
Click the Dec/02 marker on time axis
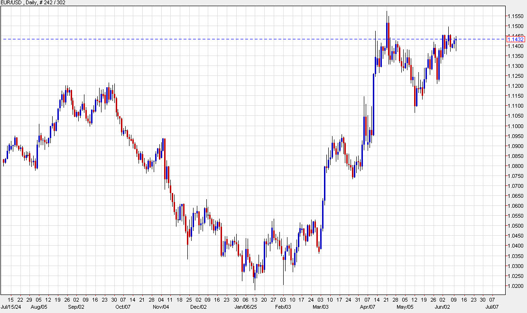[199, 306]
